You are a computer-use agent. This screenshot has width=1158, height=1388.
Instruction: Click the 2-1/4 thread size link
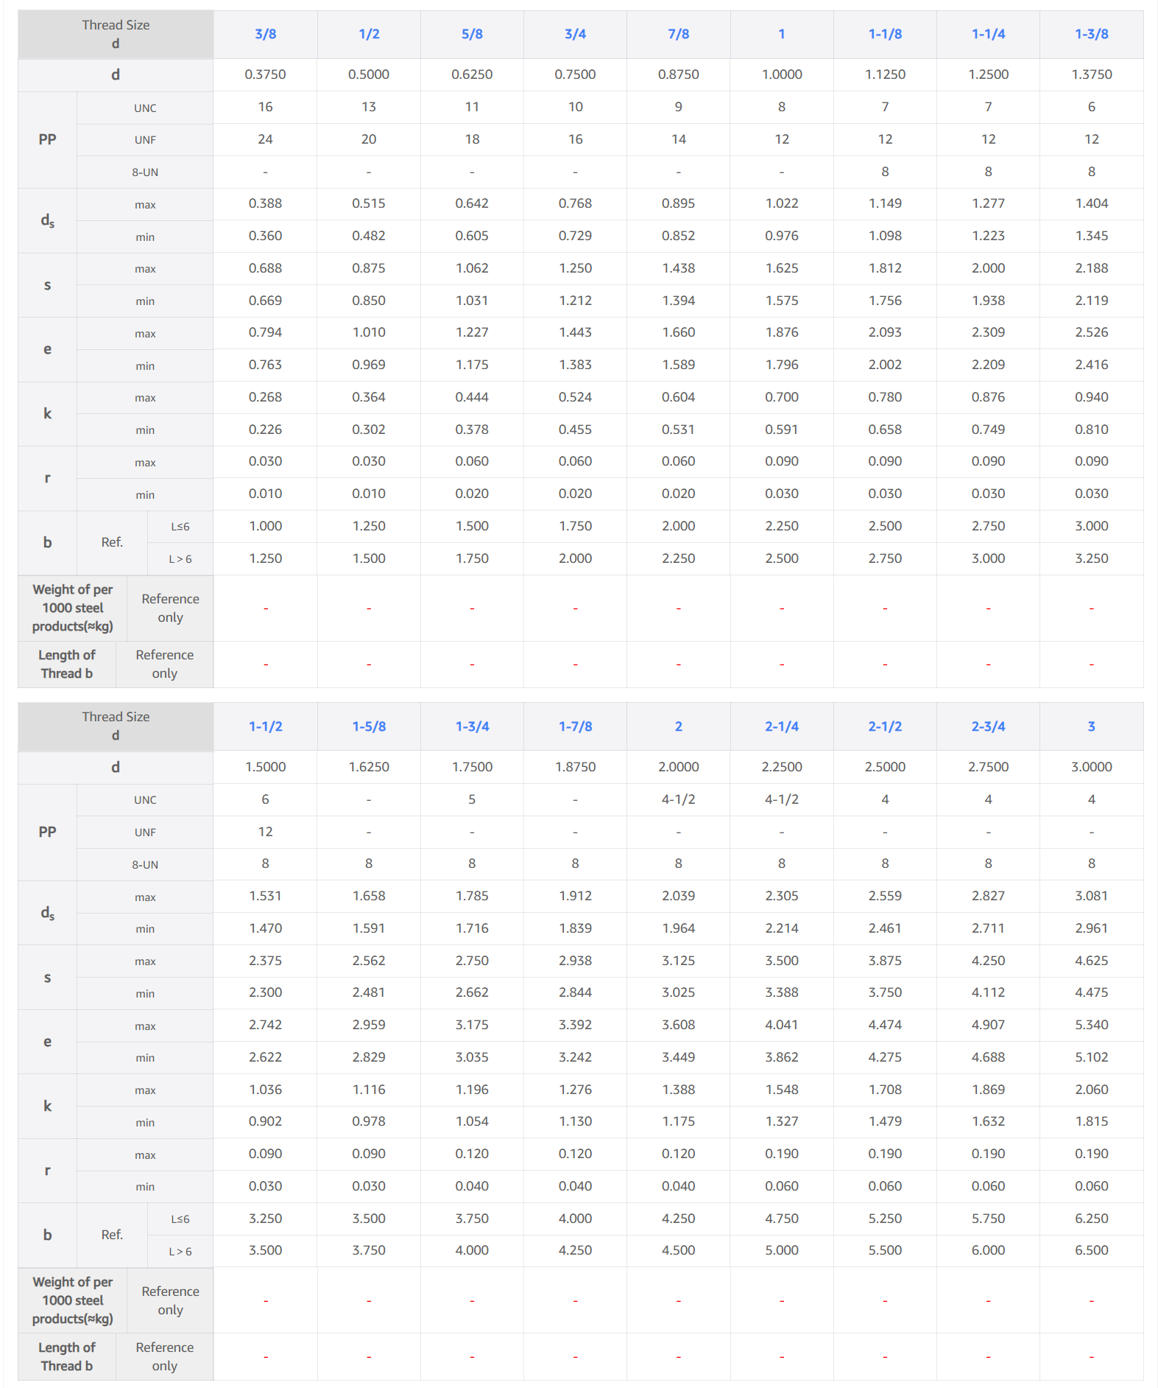pos(781,726)
